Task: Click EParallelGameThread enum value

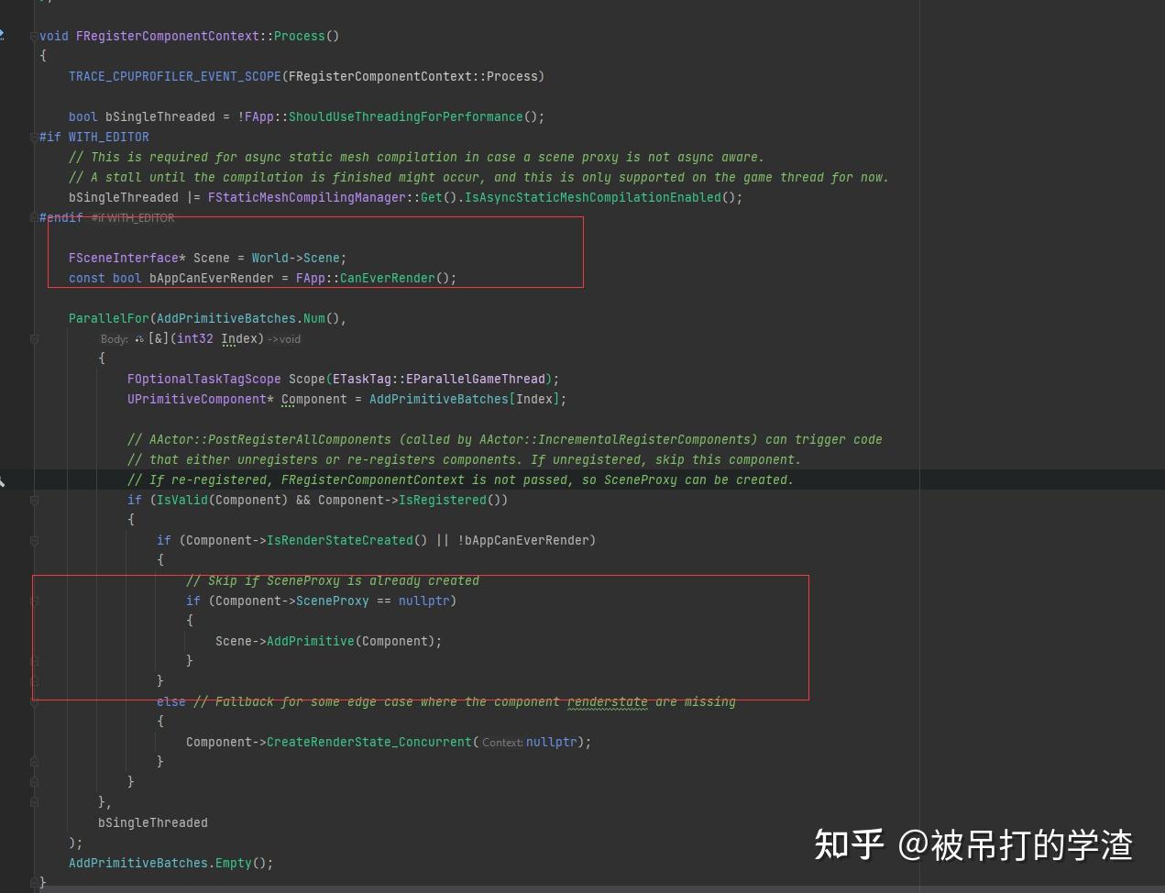Action: [476, 379]
